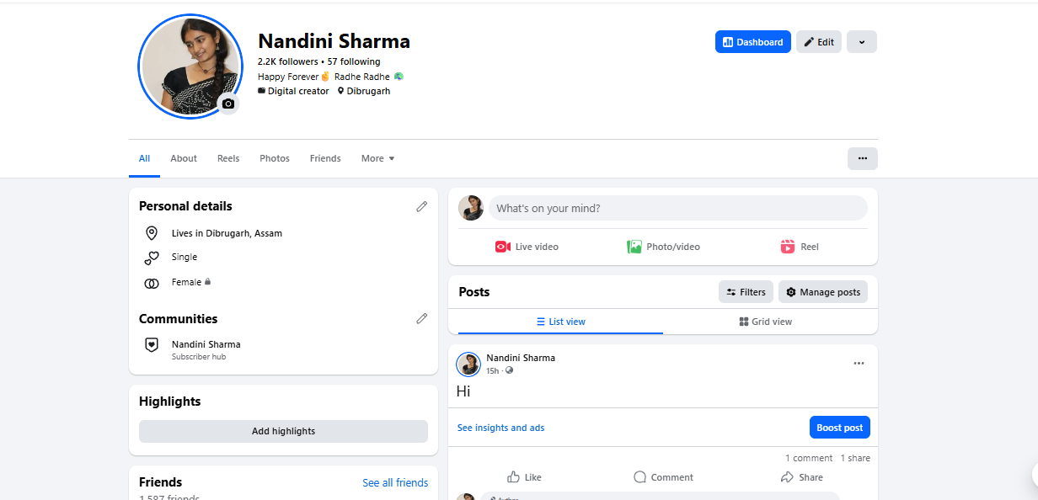Screen dimensions: 1038x500
Task: Comment on the Hi post
Action: point(663,477)
